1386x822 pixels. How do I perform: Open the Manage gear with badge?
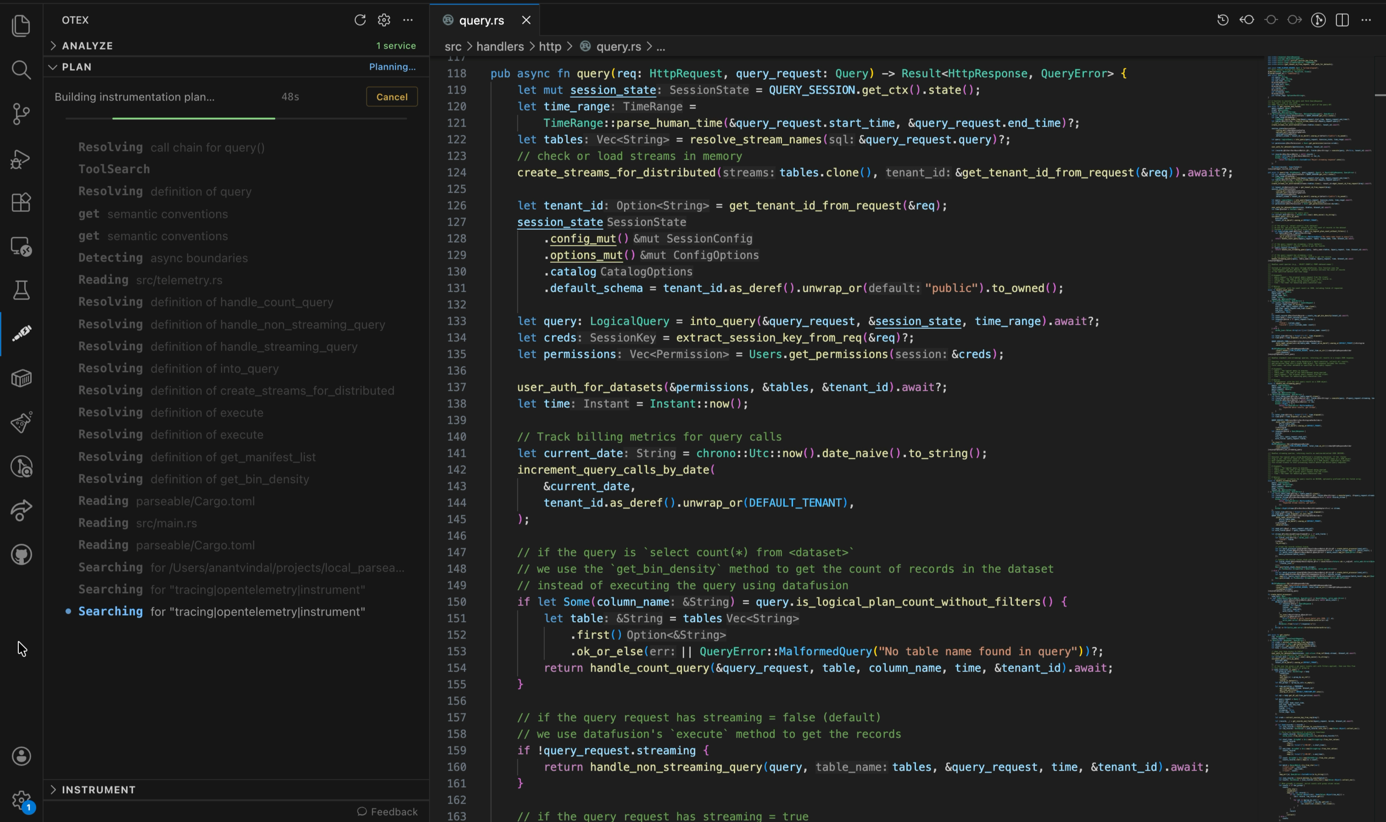(x=21, y=800)
